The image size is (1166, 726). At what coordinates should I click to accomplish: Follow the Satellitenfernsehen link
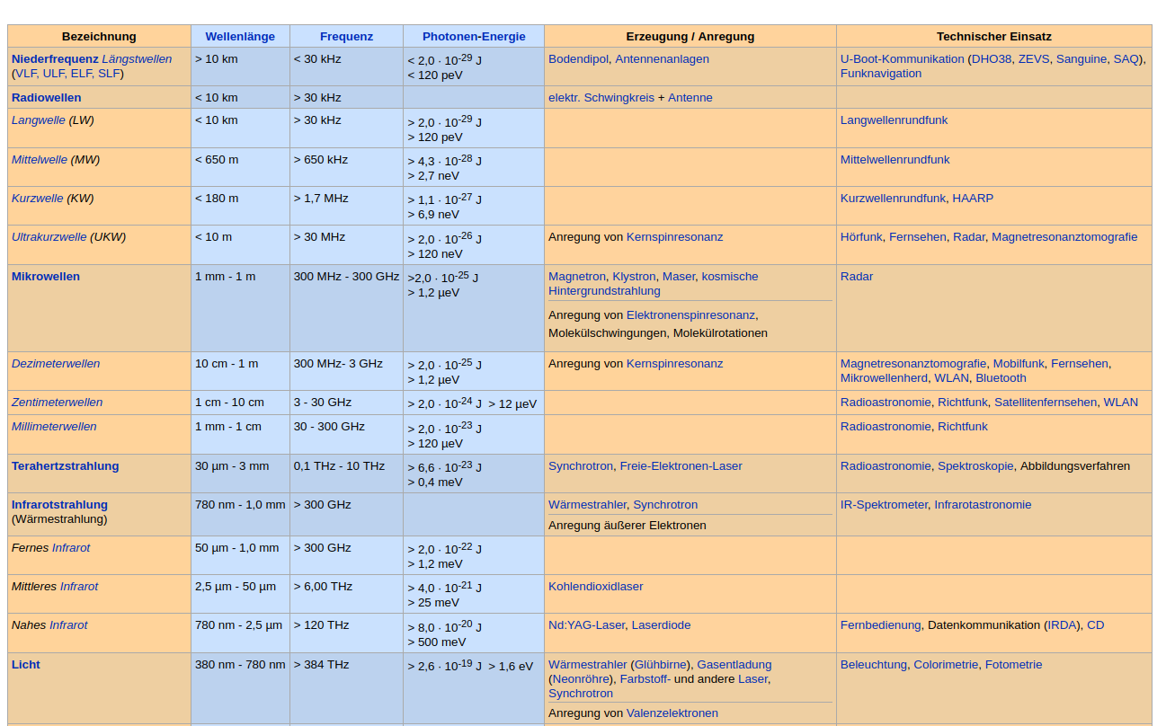[1045, 403]
